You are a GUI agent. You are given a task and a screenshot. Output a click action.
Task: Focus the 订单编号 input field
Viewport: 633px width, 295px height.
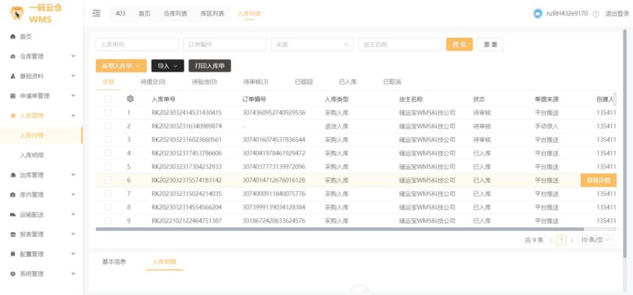224,44
